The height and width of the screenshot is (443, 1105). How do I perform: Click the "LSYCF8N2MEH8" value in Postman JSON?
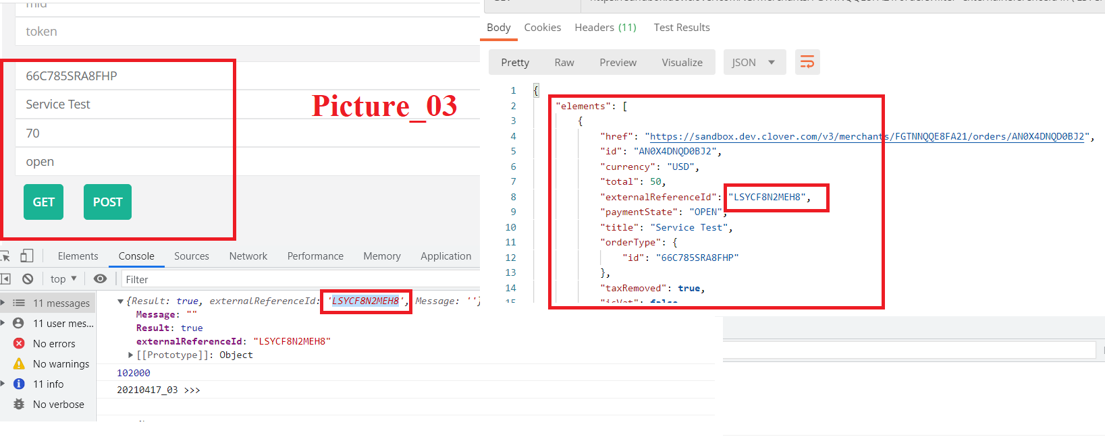[767, 197]
